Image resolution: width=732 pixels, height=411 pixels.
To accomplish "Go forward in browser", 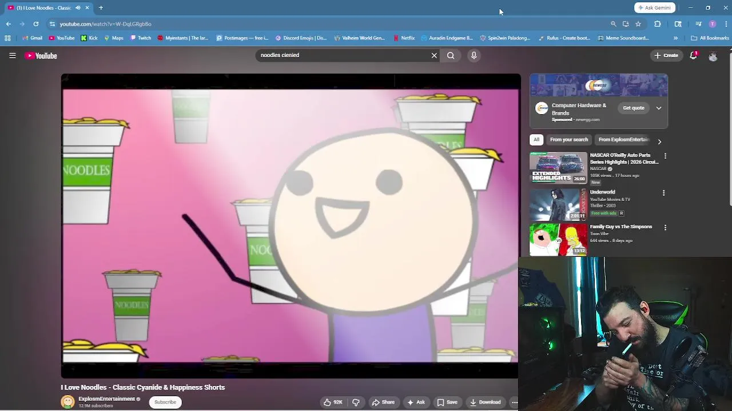I will click(x=22, y=24).
